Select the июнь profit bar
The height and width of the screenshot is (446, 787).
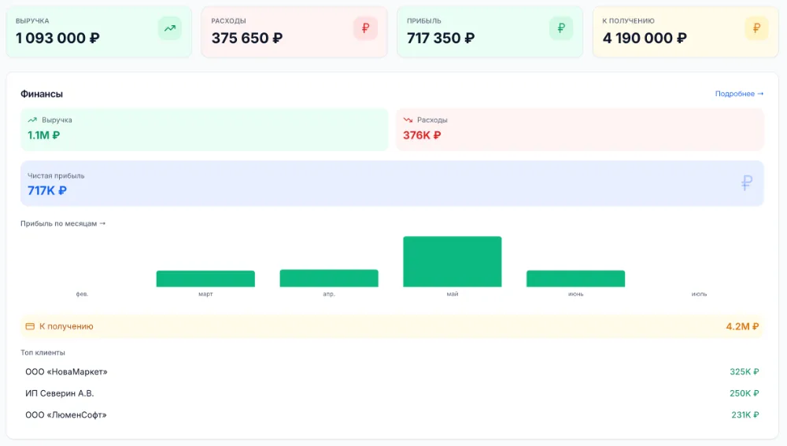coord(576,279)
